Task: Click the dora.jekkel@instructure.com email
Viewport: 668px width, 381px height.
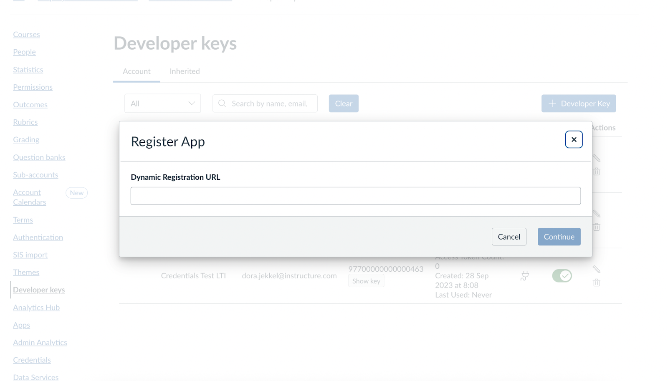Action: point(289,276)
